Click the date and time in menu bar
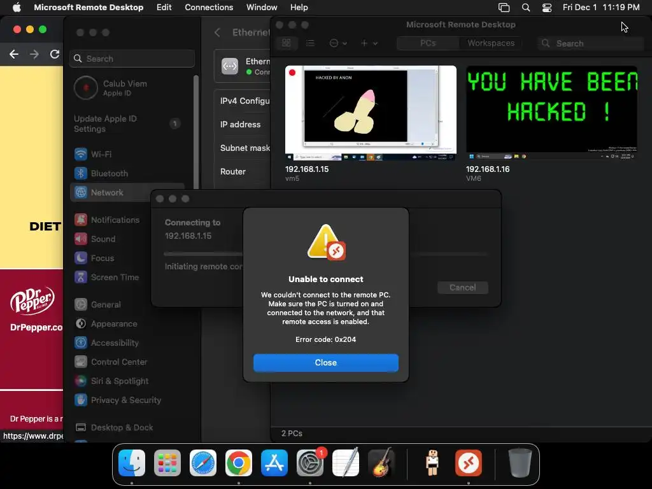This screenshot has width=652, height=489. 601,7
